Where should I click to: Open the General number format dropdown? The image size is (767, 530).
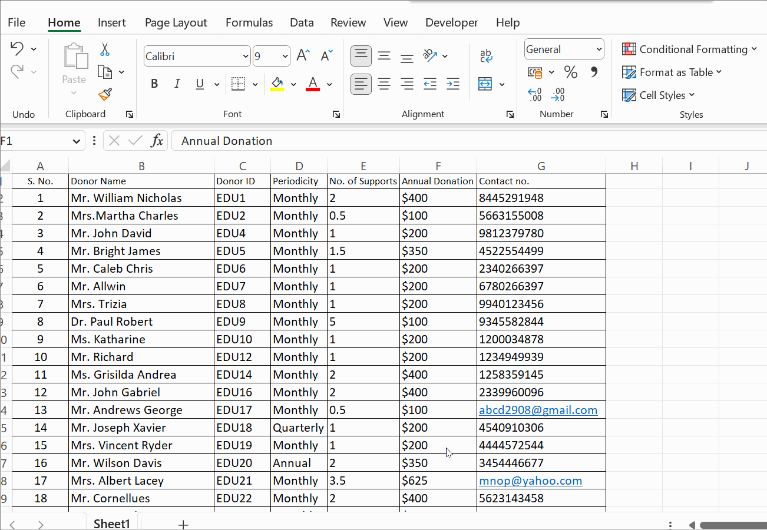[x=599, y=49]
